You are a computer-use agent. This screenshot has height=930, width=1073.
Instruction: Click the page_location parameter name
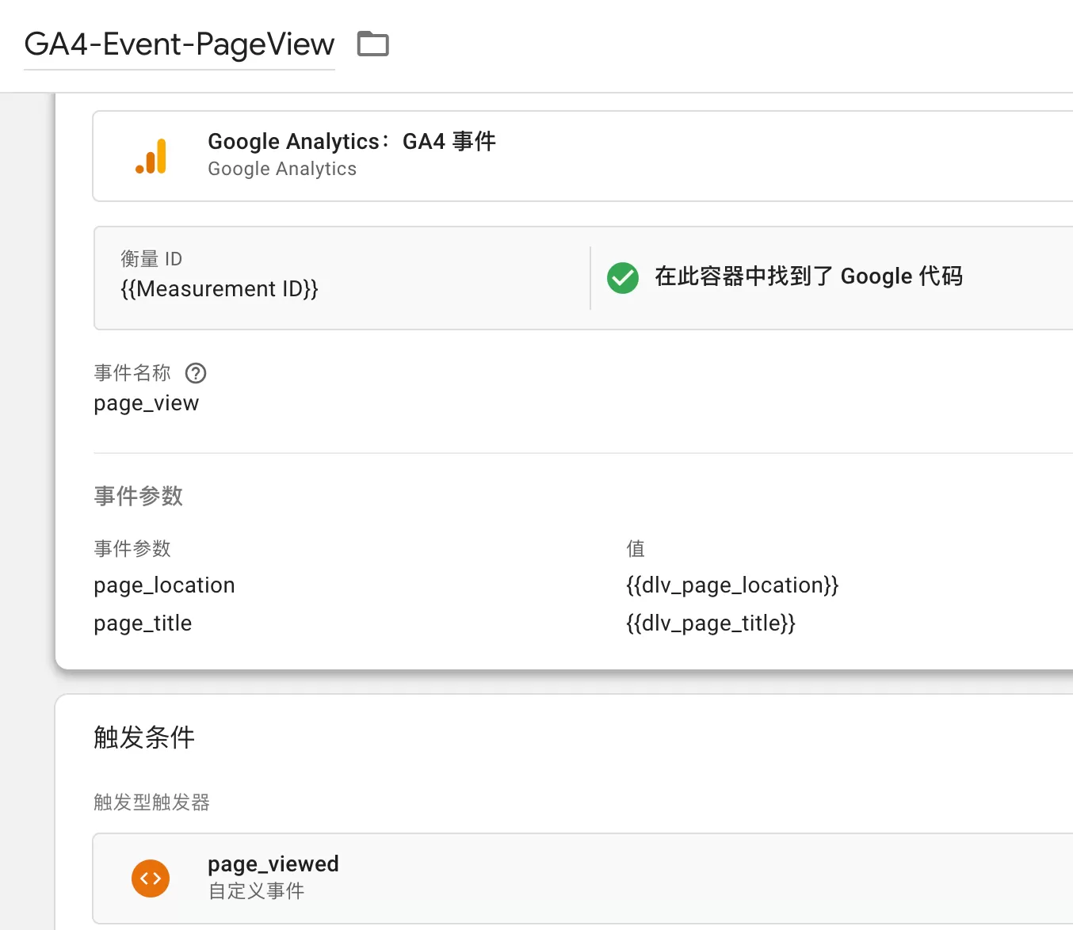click(x=164, y=585)
